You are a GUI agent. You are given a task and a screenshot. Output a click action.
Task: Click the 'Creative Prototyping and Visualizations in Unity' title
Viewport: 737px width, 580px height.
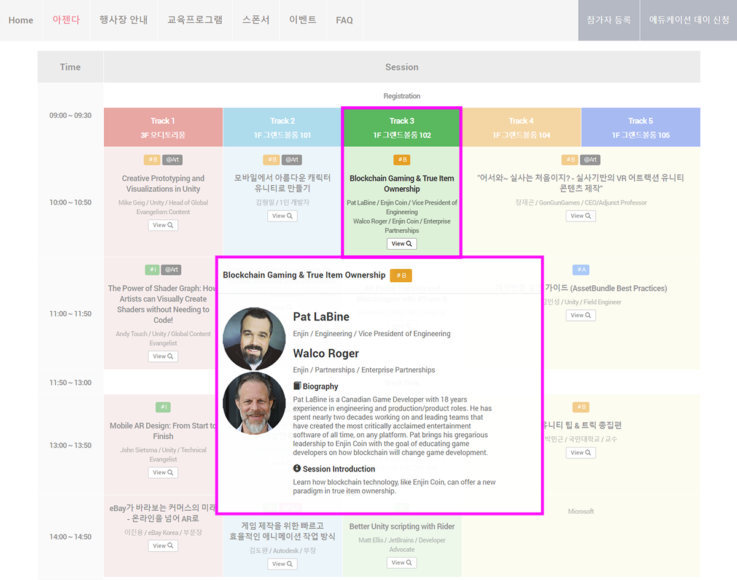tap(163, 184)
